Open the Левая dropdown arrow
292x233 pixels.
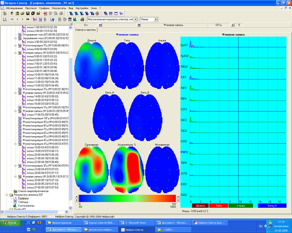click(156, 19)
